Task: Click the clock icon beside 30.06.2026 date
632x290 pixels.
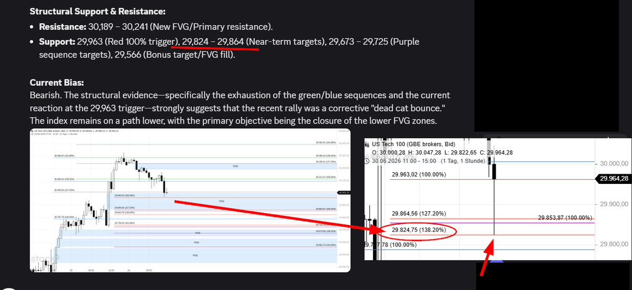Action: [367, 161]
